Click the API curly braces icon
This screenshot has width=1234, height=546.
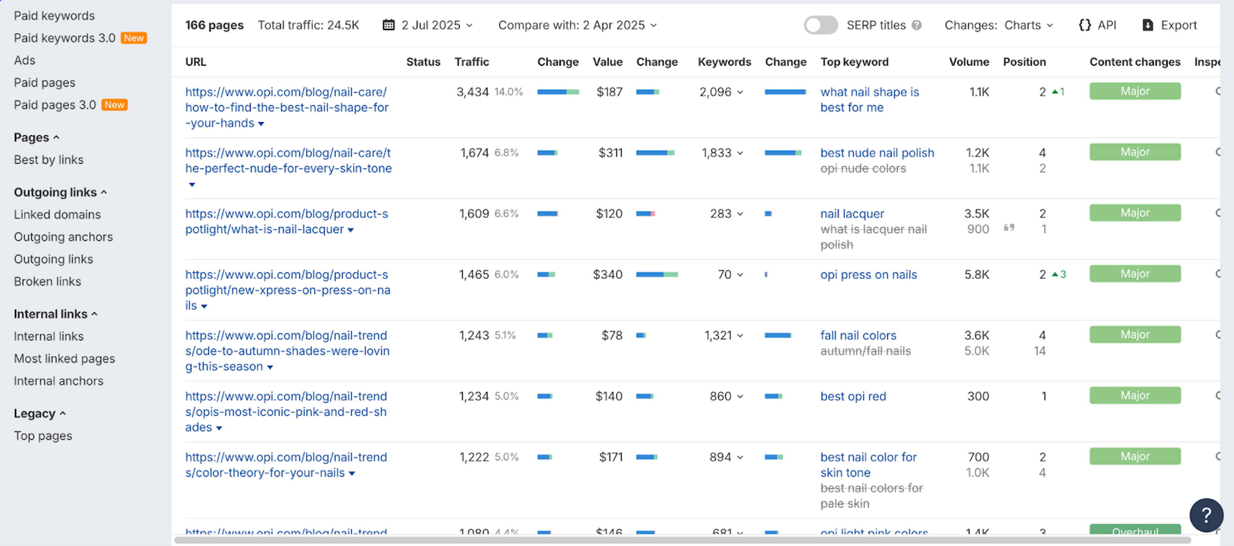1085,25
